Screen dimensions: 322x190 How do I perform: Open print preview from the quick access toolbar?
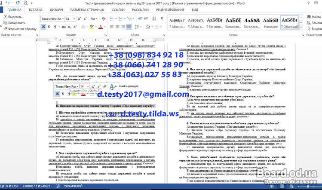[x=25, y=3]
